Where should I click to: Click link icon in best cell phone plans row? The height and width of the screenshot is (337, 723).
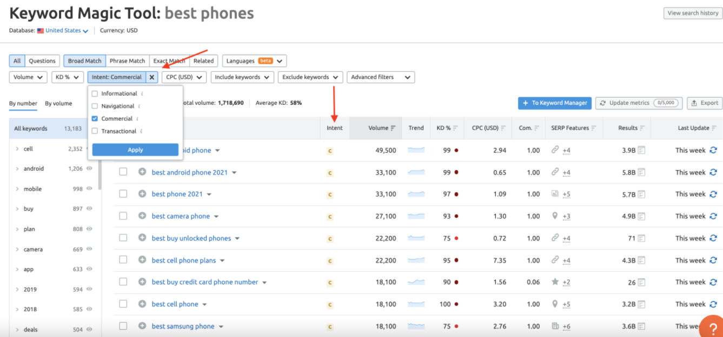(x=555, y=260)
